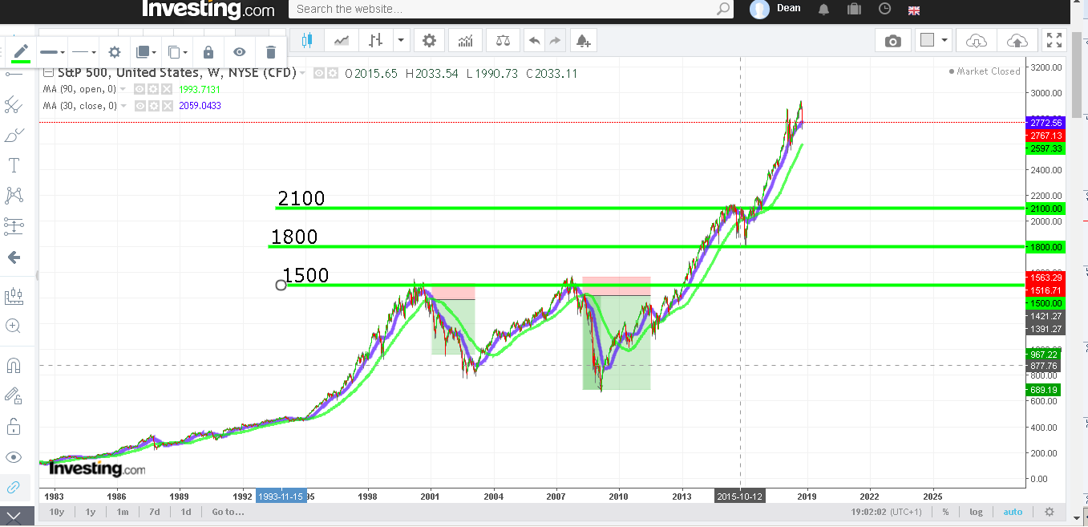Open notifications bell in site header

click(x=823, y=9)
